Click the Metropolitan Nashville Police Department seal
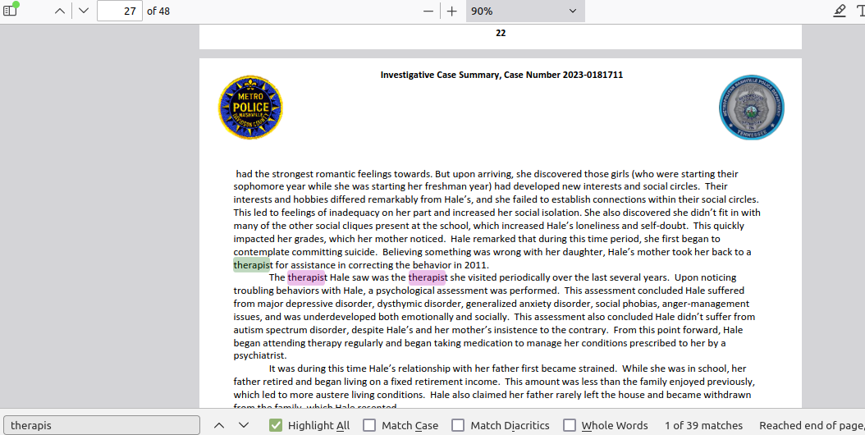 (752, 107)
